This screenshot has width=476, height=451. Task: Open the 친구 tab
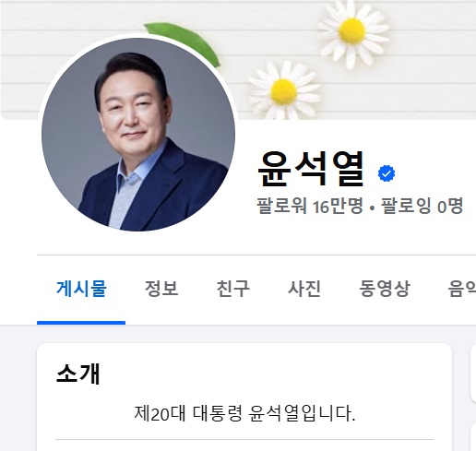232,289
